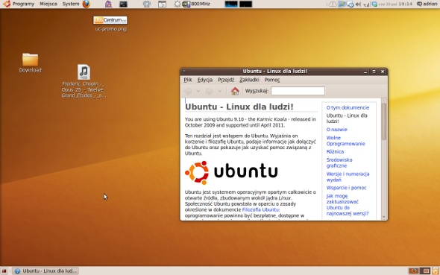440x275 pixels.
Task: Click the Ubuntu - Linux dla ludzi! heading
Action: [x=239, y=107]
